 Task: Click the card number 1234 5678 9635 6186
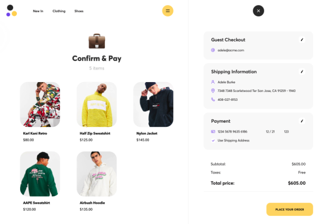click(x=232, y=131)
